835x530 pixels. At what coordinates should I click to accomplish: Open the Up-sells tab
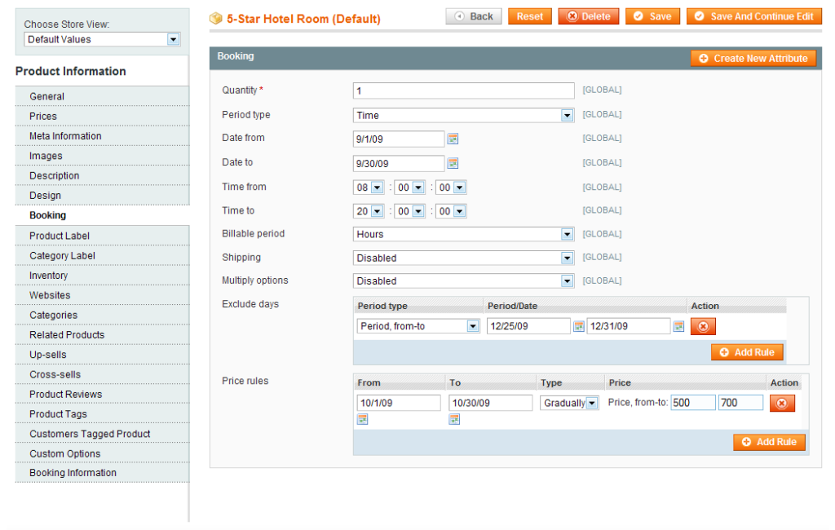[x=102, y=355]
